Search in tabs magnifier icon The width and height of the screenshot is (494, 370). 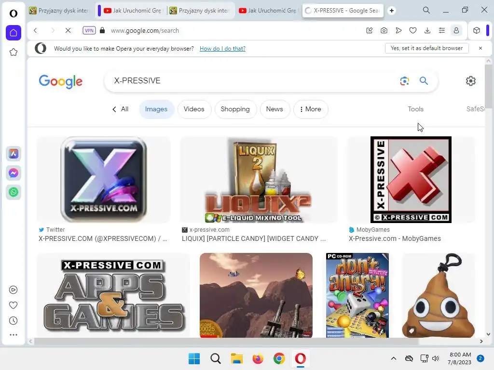(426, 10)
